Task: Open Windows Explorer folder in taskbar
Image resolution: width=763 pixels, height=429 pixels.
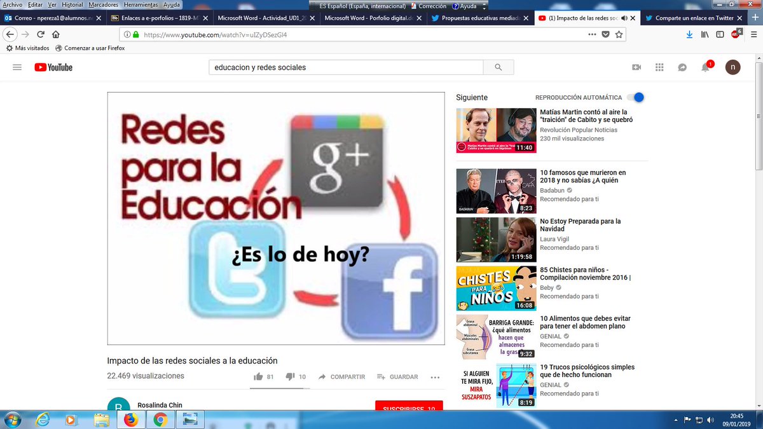Action: point(101,419)
